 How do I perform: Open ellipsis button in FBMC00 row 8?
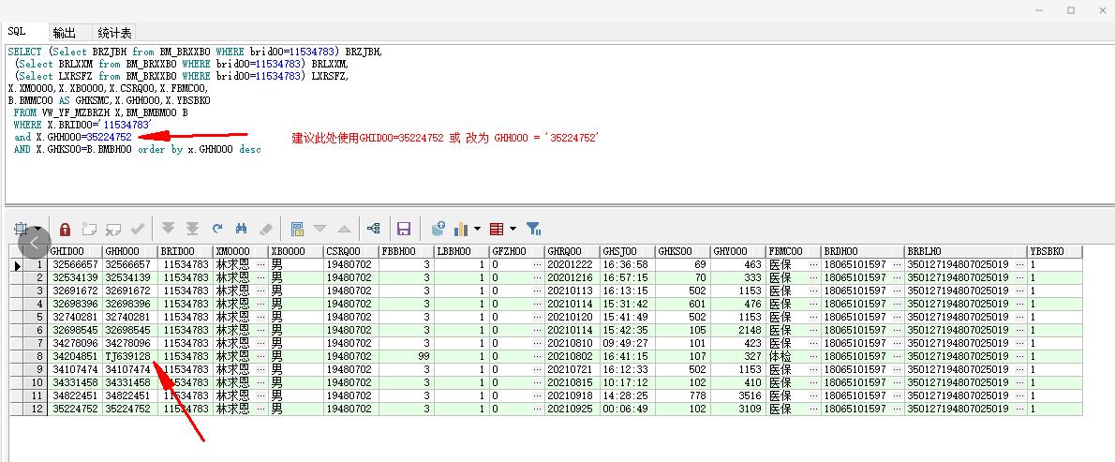click(x=813, y=356)
